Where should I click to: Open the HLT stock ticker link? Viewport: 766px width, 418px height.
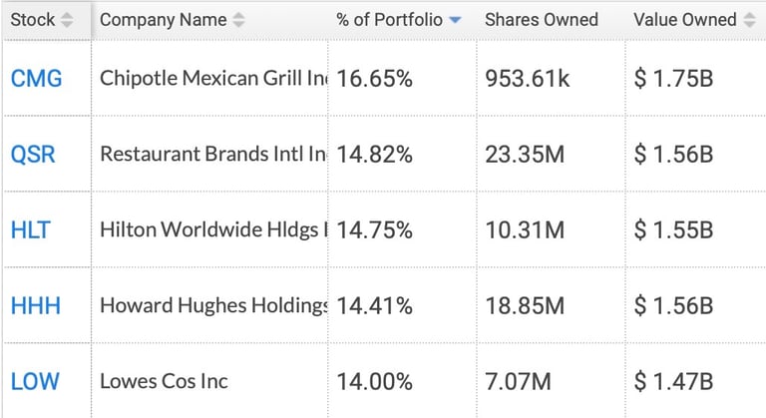coord(30,230)
